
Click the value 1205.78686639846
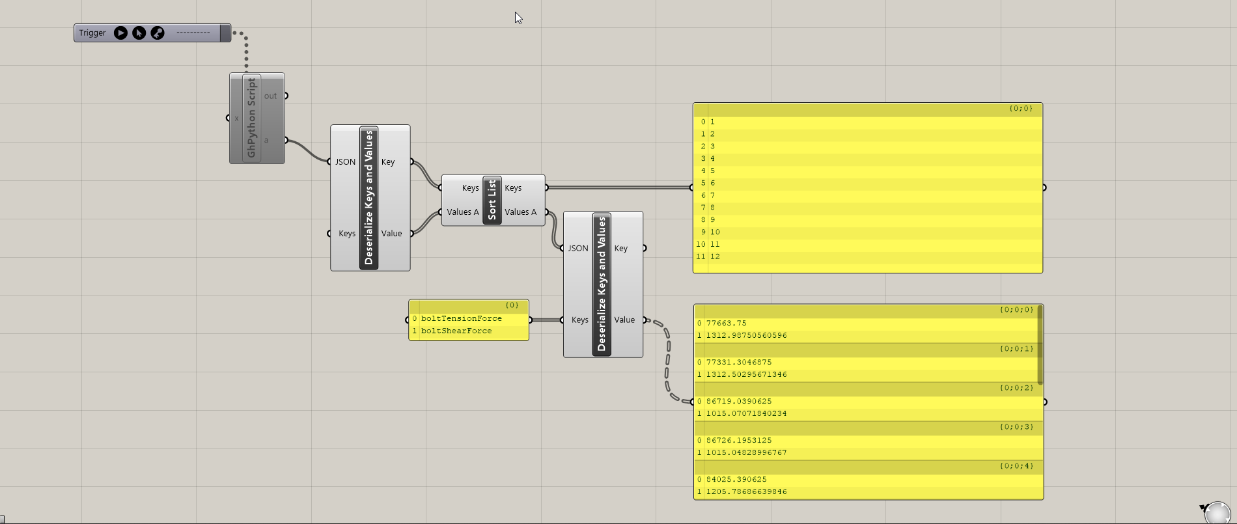pyautogui.click(x=746, y=491)
